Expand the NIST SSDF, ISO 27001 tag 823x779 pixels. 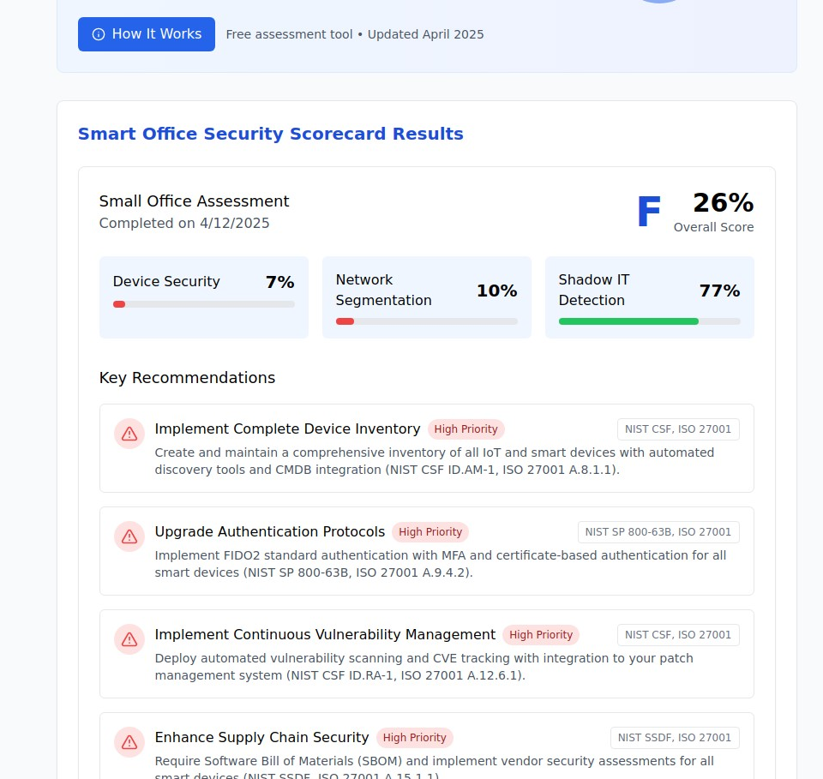point(674,738)
